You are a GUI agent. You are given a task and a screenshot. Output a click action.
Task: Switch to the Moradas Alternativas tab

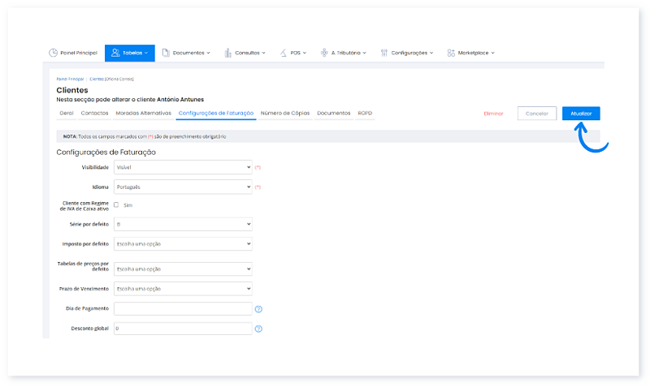point(143,113)
